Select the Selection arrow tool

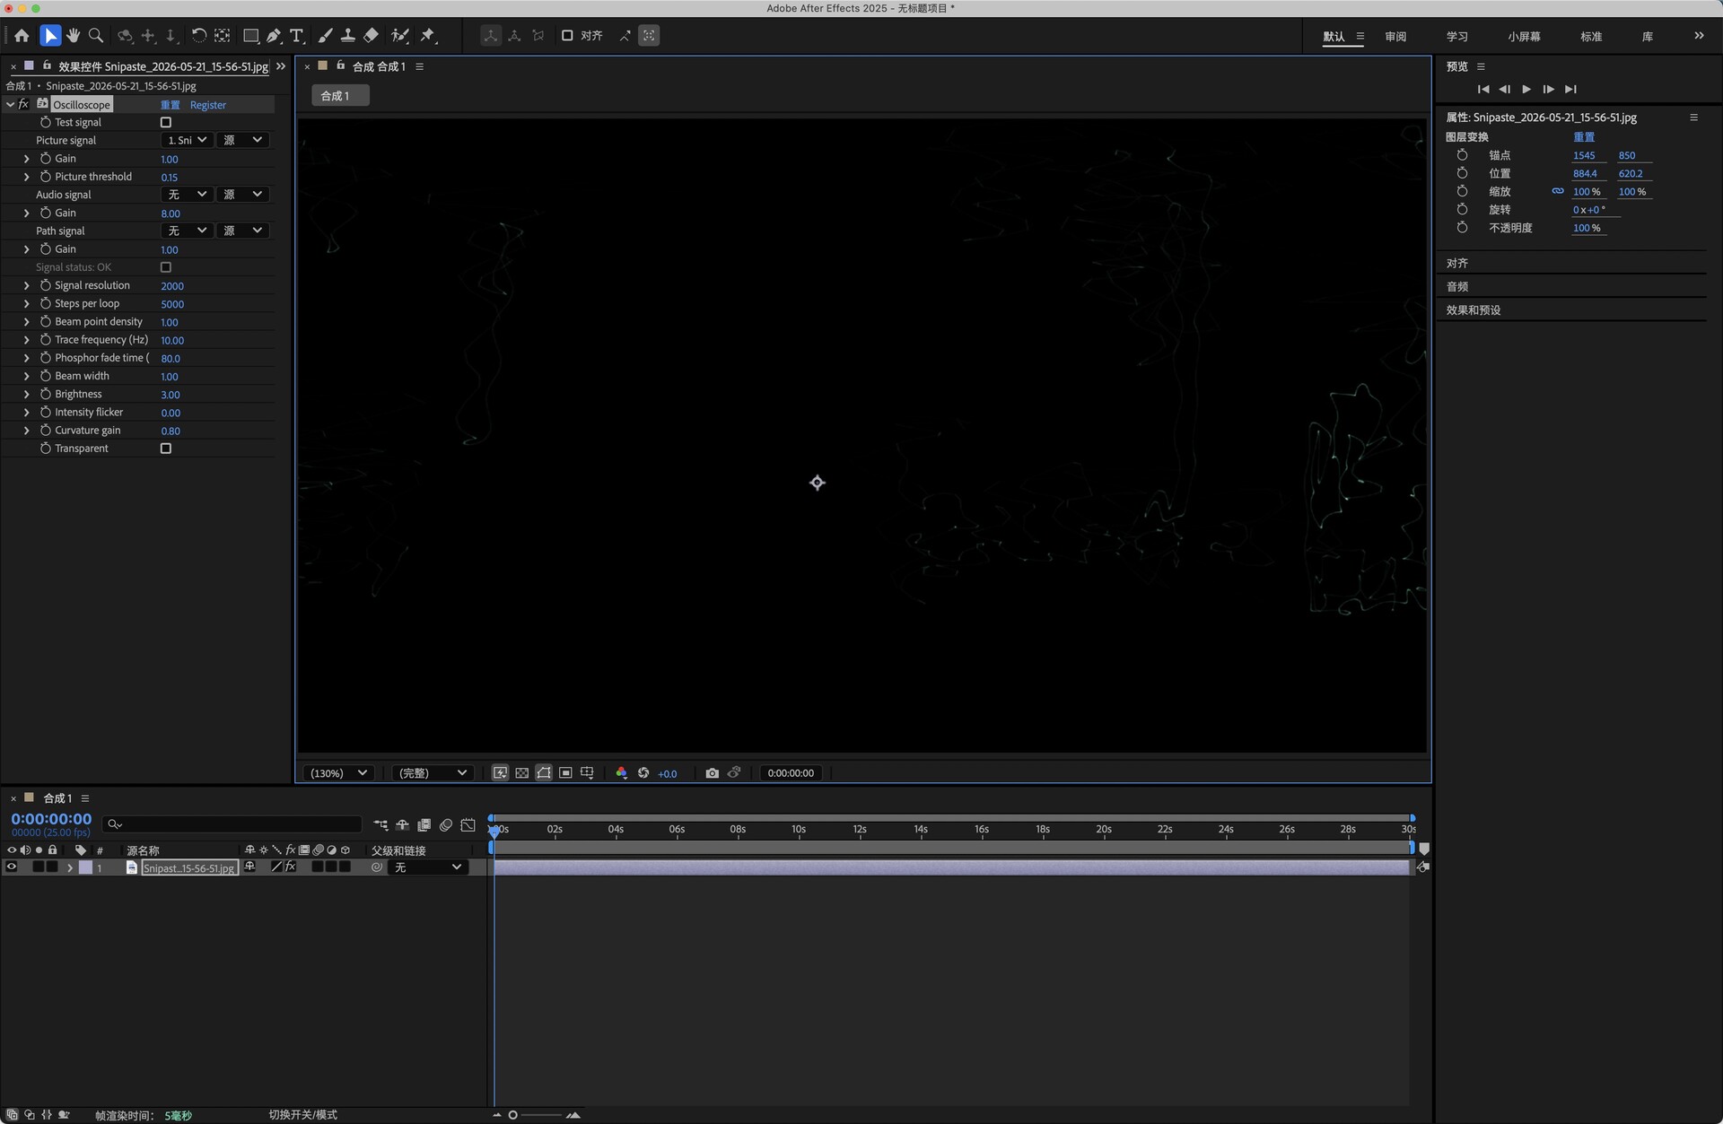(x=50, y=36)
